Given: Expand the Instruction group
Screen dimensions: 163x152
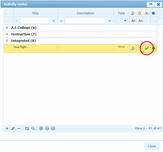Looking at the screenshot, I should (x=7, y=34).
